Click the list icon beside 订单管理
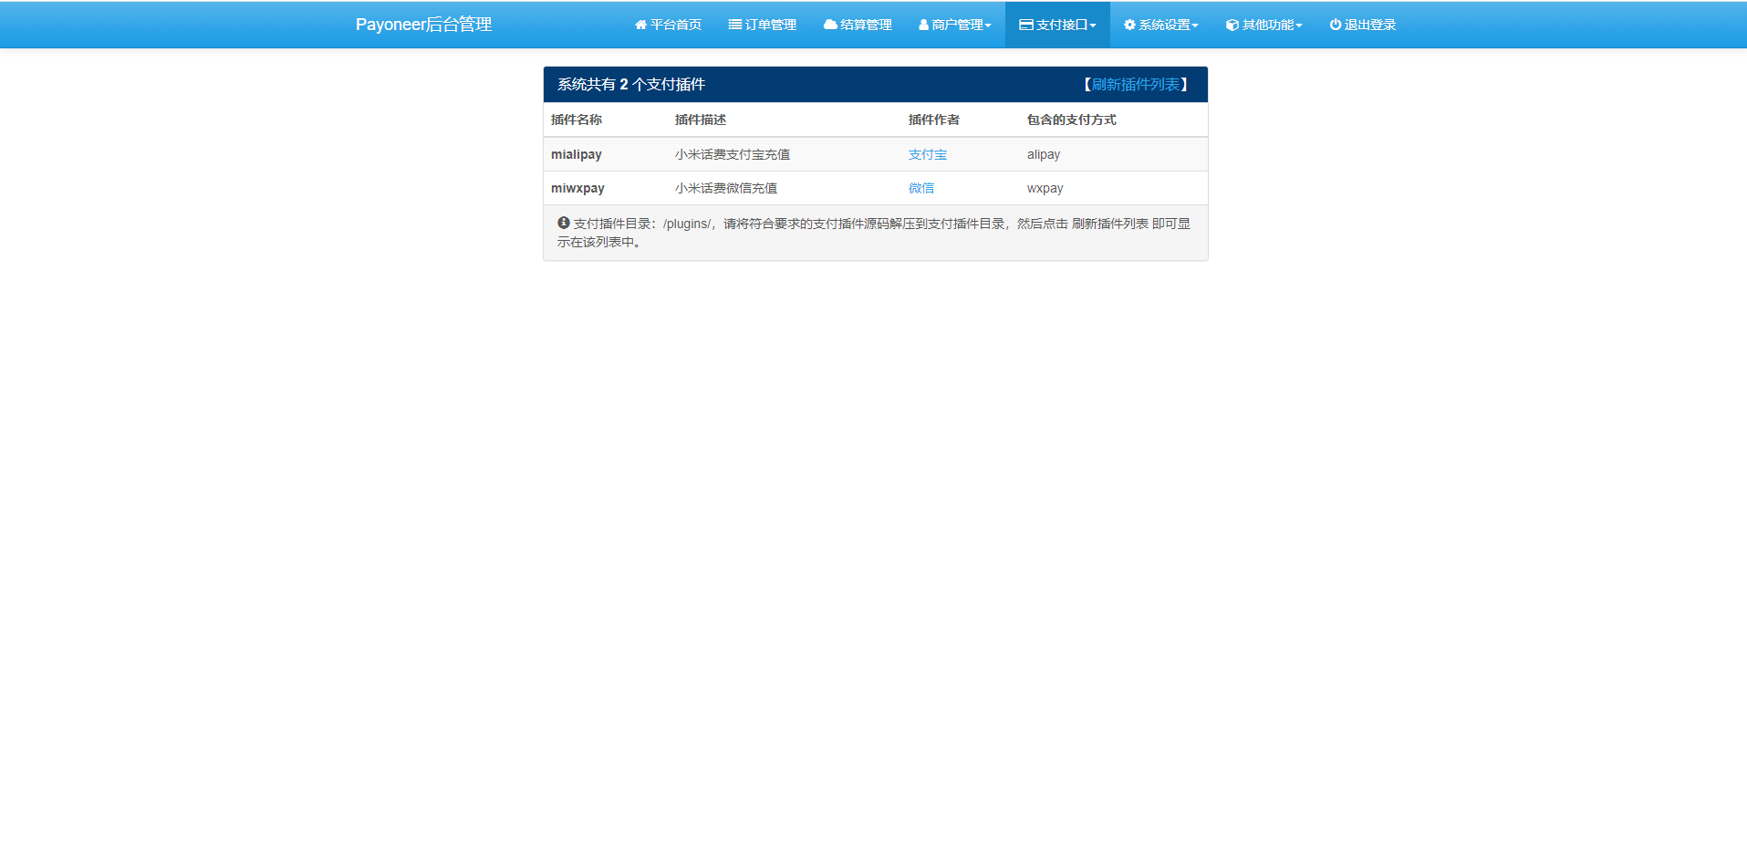Viewport: 1747px width, 855px height. tap(734, 25)
